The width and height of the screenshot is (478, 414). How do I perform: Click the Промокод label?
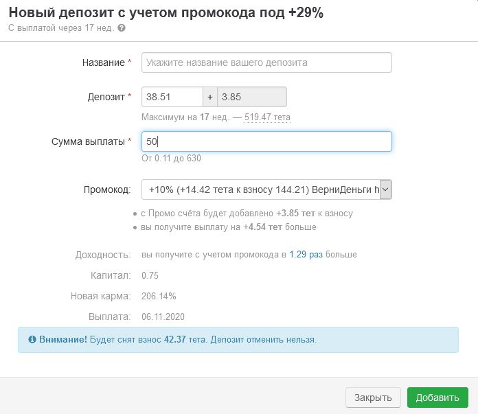(x=106, y=189)
